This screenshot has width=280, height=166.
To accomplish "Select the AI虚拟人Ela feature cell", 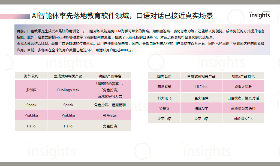I will pyautogui.click(x=243, y=119).
